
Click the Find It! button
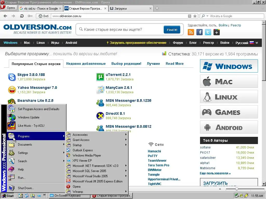tap(172, 30)
